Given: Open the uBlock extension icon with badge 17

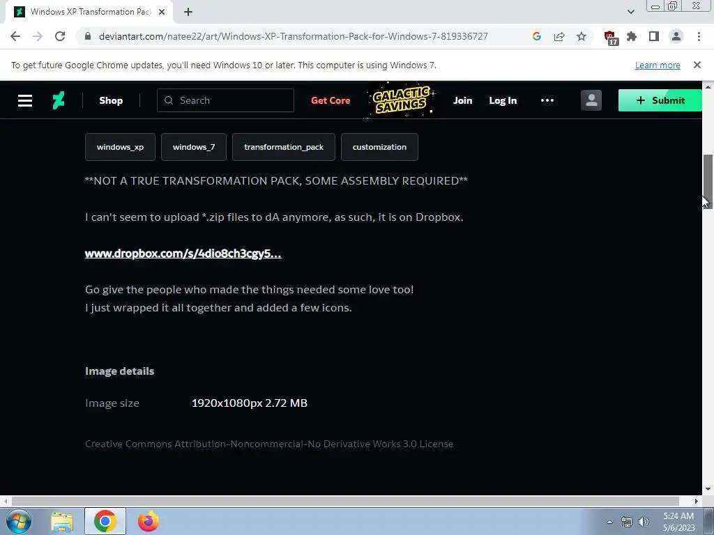Looking at the screenshot, I should (611, 38).
